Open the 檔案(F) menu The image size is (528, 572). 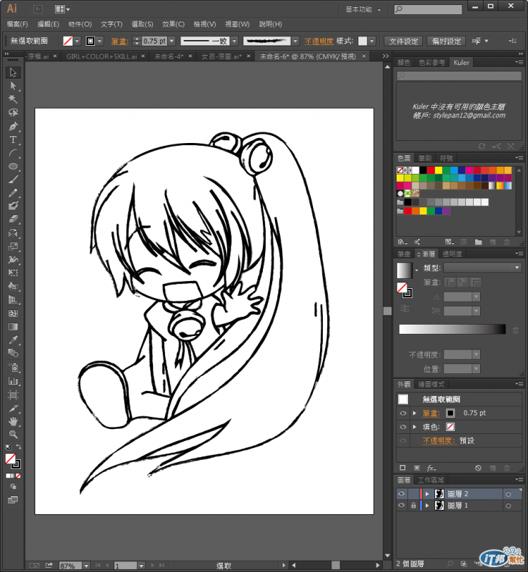click(17, 24)
